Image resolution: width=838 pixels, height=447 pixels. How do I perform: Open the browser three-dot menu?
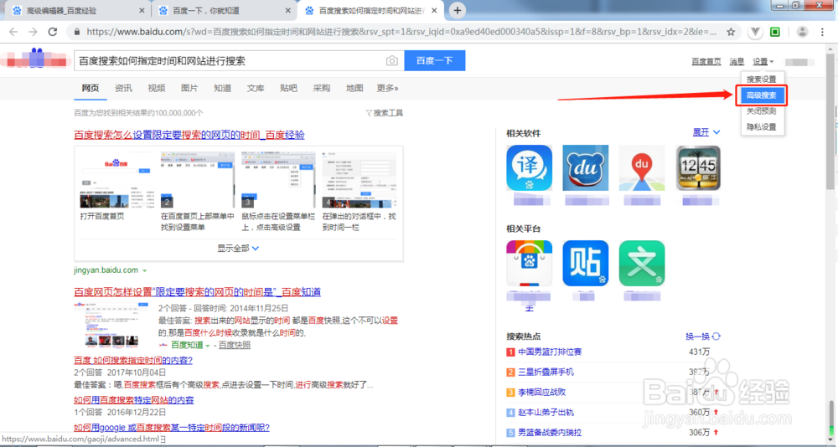(x=823, y=32)
